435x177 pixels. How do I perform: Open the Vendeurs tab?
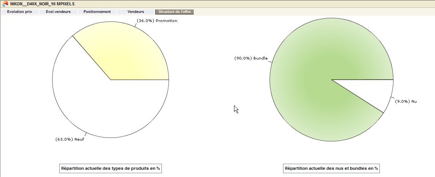(x=136, y=12)
